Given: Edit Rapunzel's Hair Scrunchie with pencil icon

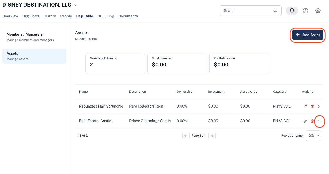Looking at the screenshot, I should 305,107.
